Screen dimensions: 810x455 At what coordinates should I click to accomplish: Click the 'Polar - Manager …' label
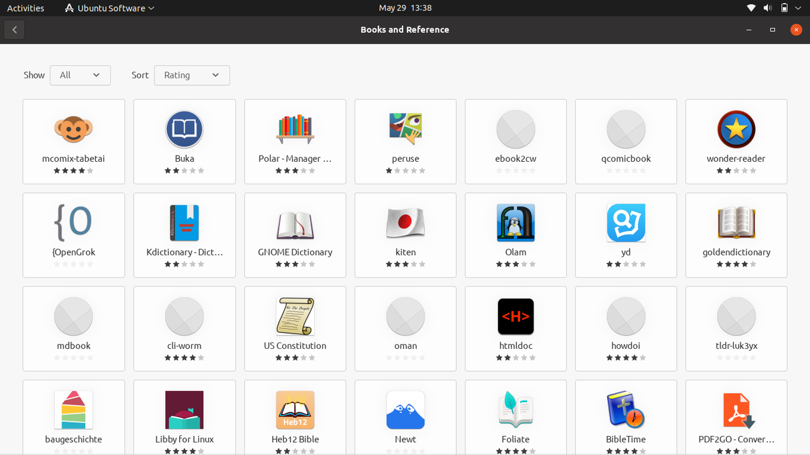pyautogui.click(x=295, y=159)
